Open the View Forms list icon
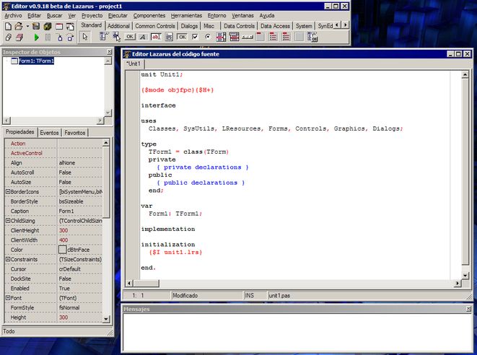Screen dimensions: 477x355 point(19,38)
